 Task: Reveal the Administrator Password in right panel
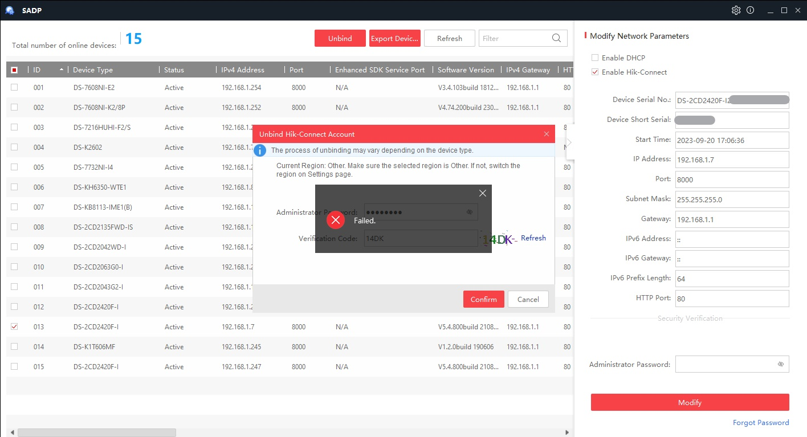pyautogui.click(x=780, y=364)
